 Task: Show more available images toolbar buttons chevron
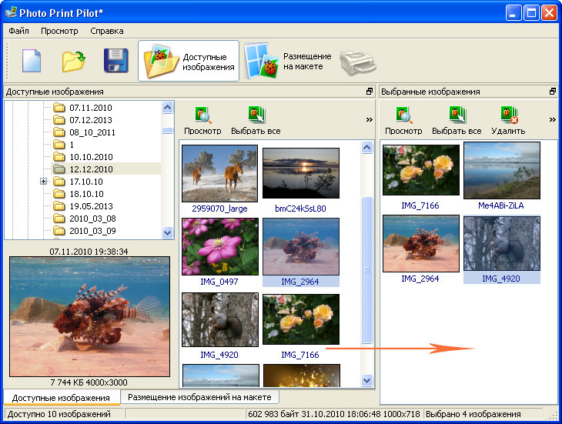(x=370, y=119)
